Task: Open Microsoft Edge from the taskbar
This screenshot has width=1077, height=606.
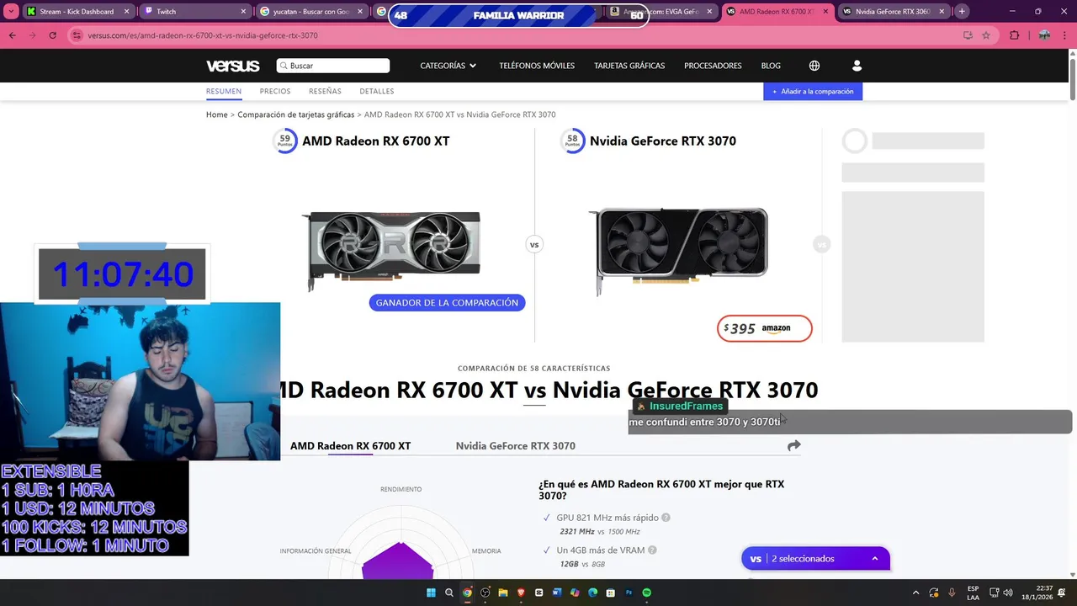Action: (x=592, y=593)
